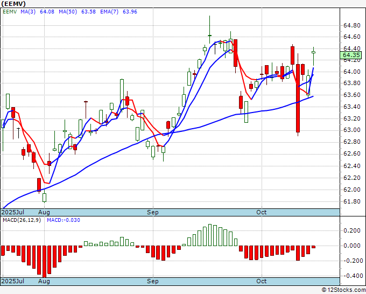This screenshot has width=366, height=294.
Task: Click the MA(3) legend label
Action: (x=28, y=12)
